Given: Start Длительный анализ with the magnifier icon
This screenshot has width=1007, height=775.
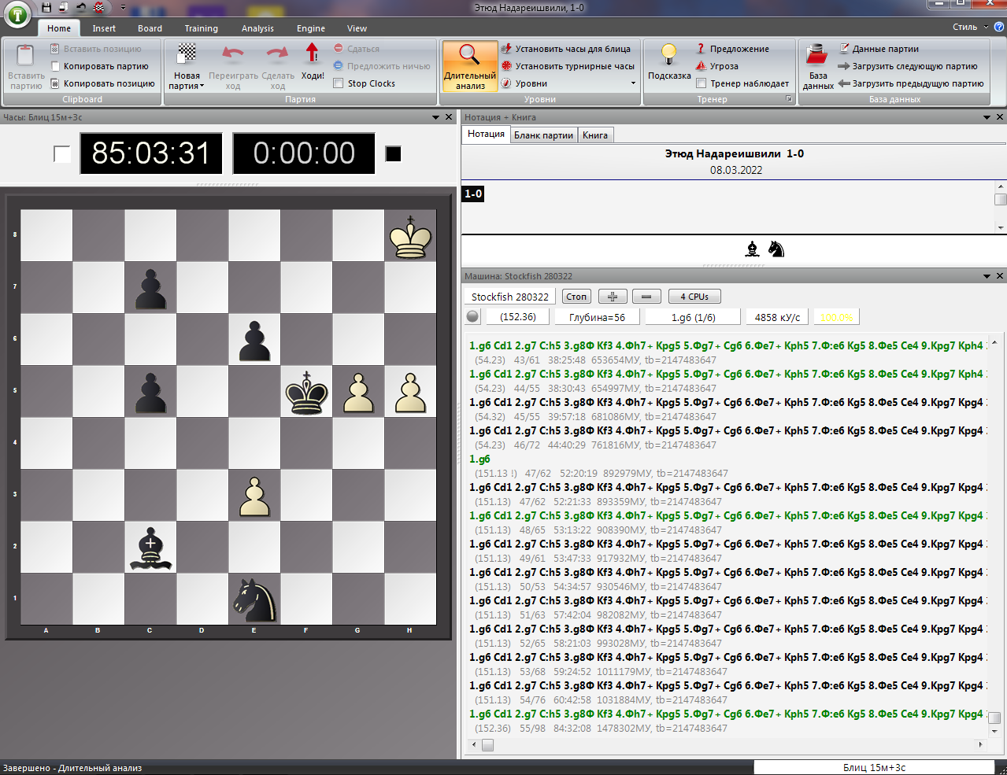Looking at the screenshot, I should [469, 55].
